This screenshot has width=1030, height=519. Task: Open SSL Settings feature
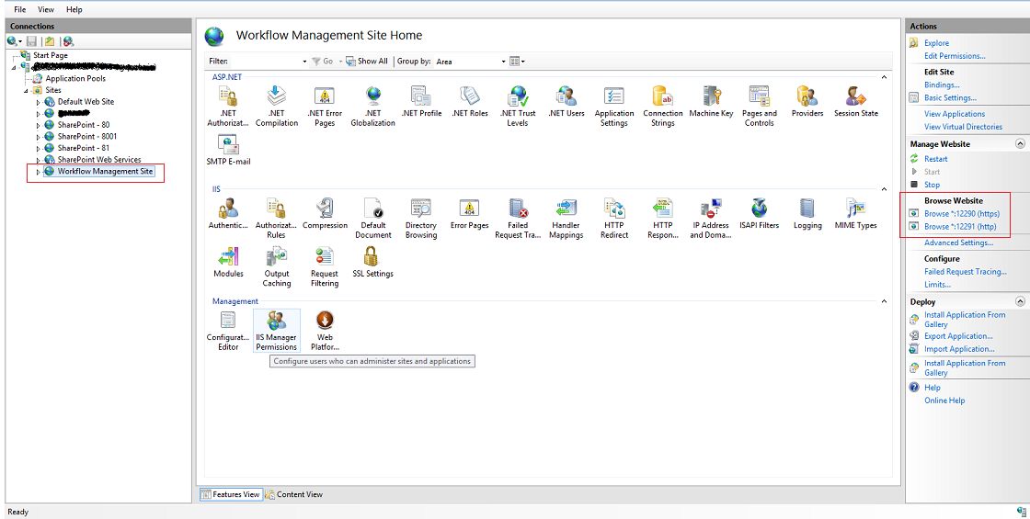pos(373,263)
